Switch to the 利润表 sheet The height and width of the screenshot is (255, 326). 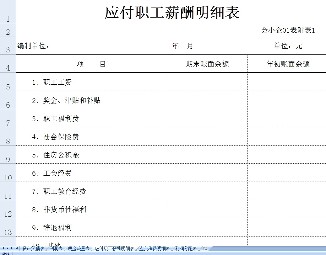56,248
